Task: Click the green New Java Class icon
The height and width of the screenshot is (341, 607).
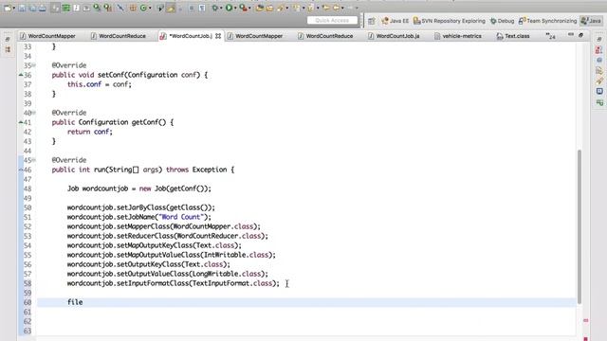Action: tap(143, 8)
